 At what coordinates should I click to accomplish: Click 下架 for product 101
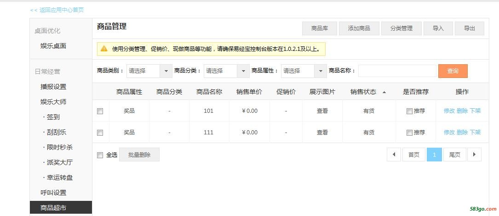475,111
